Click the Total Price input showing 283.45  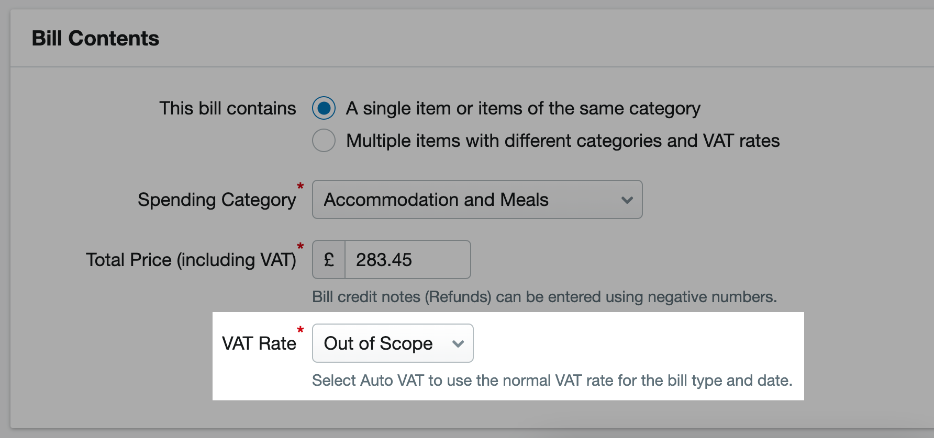click(407, 259)
